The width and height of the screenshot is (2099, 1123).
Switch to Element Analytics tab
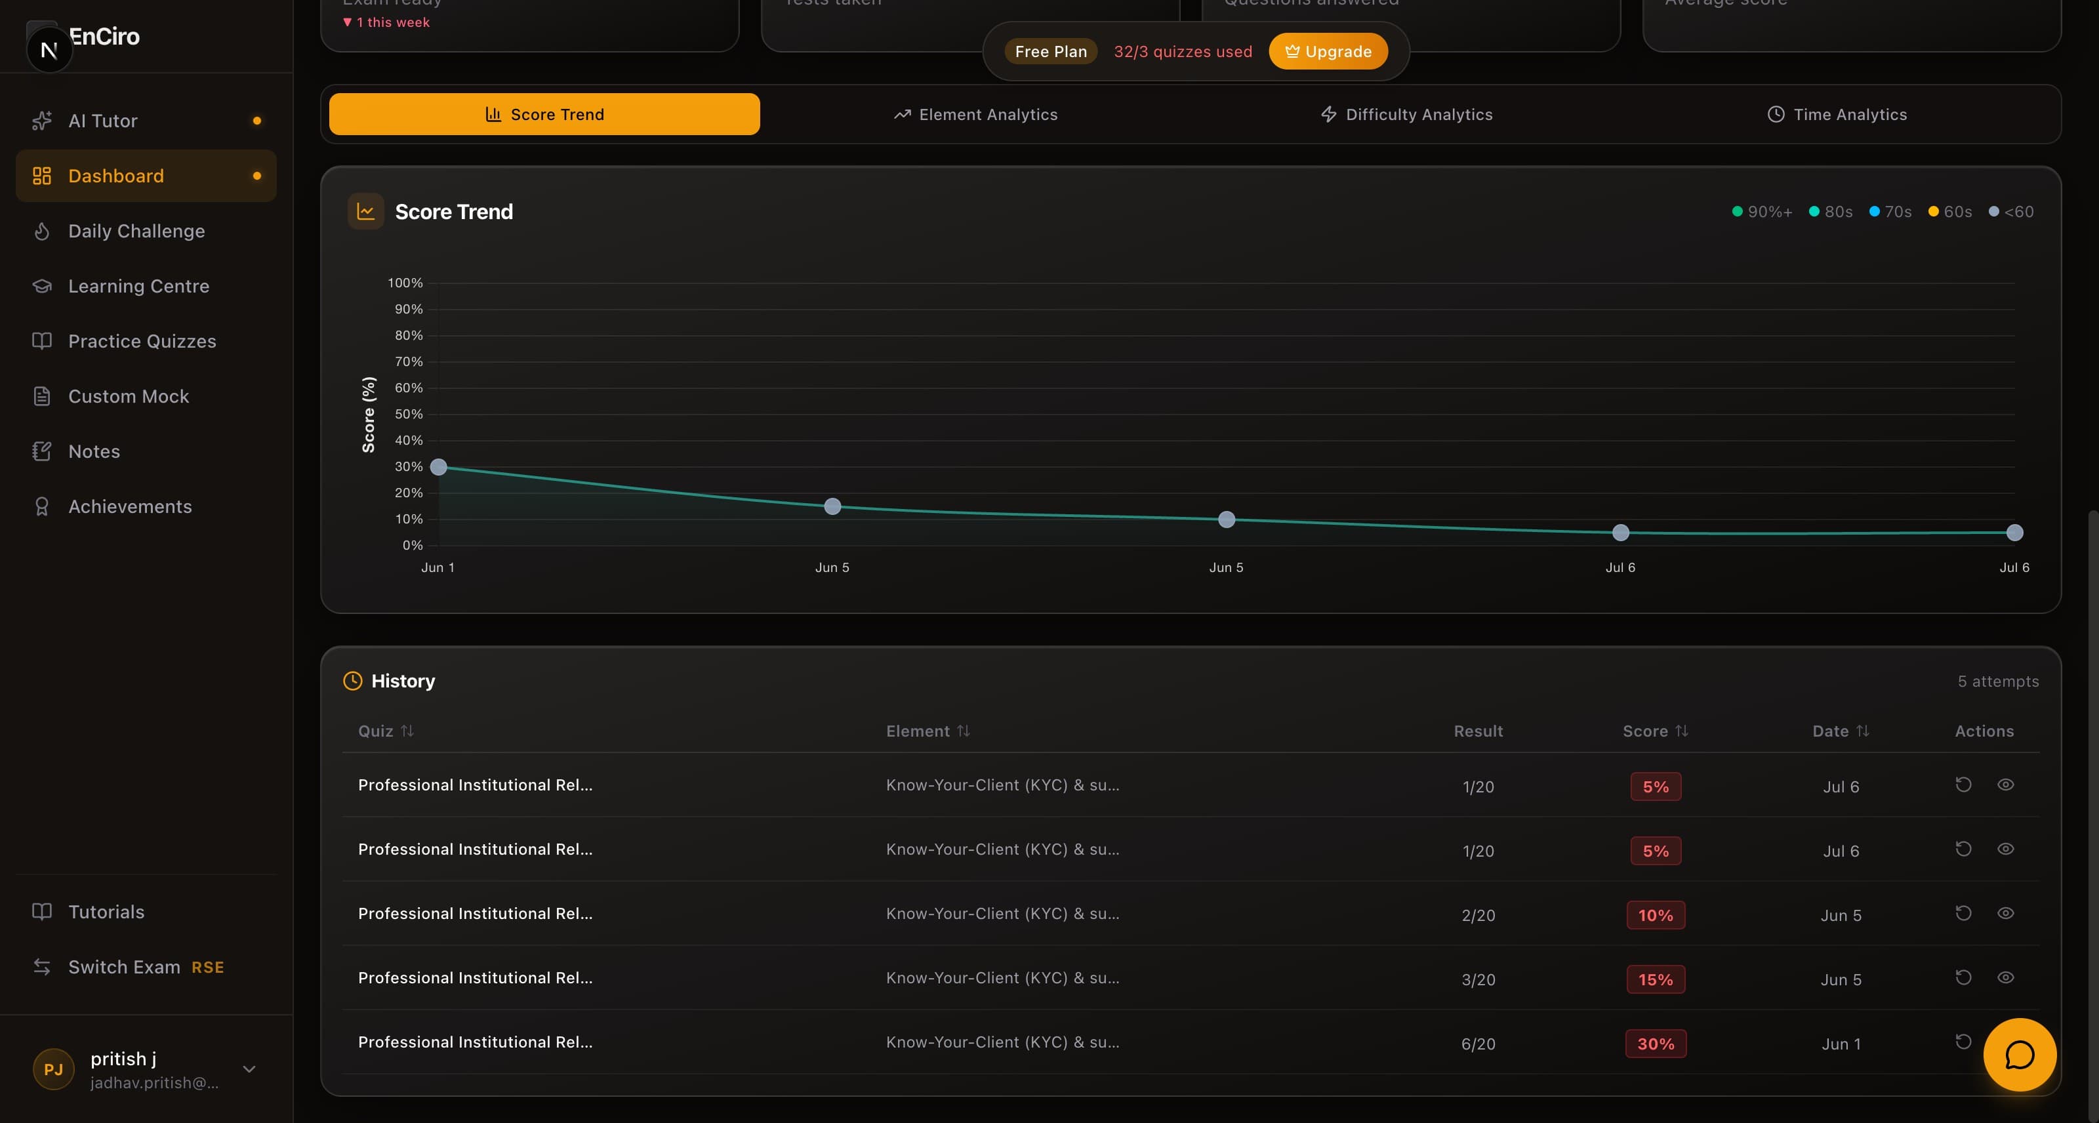click(975, 114)
